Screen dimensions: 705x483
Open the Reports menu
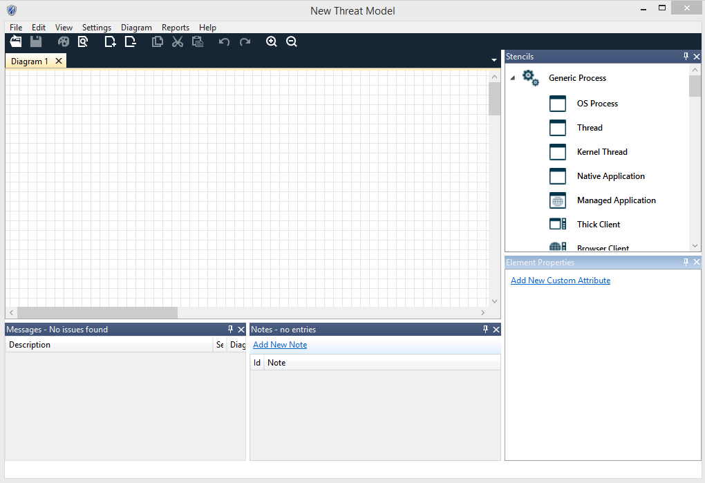tap(176, 28)
